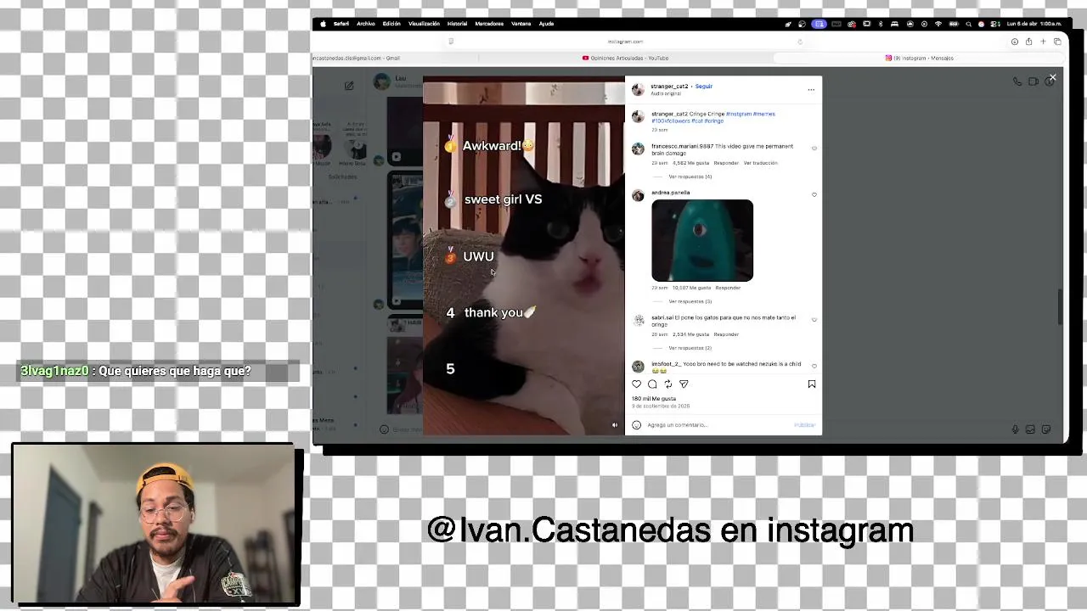Screen dimensions: 1087x611
Task: Open the comment bubble icon under the post
Action: tap(652, 384)
